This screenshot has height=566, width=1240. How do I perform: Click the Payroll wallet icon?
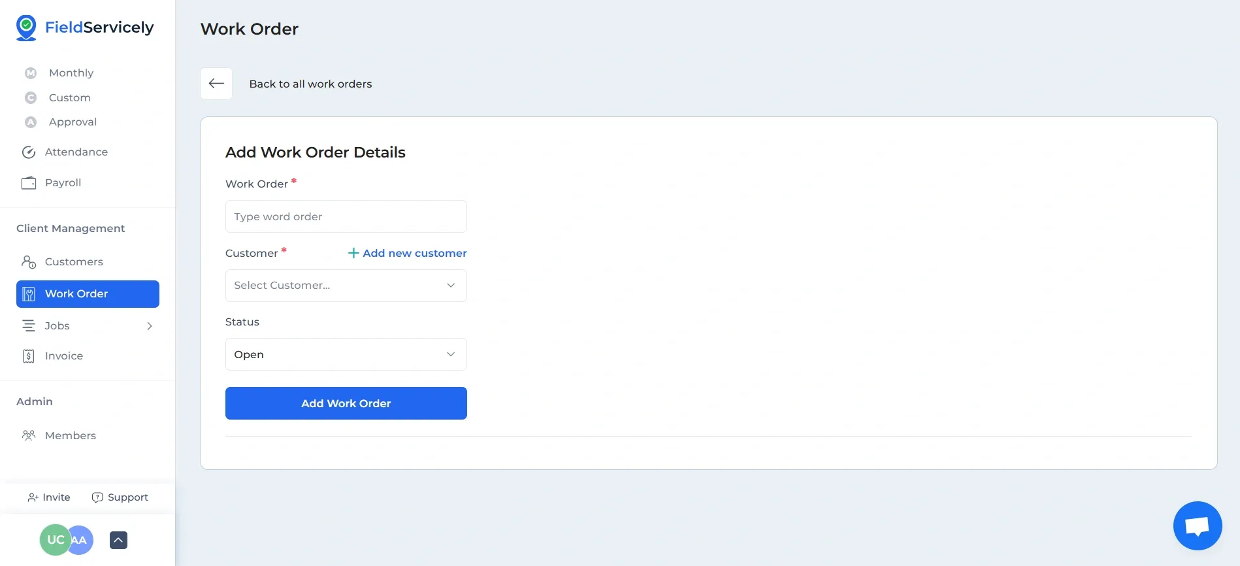point(29,183)
